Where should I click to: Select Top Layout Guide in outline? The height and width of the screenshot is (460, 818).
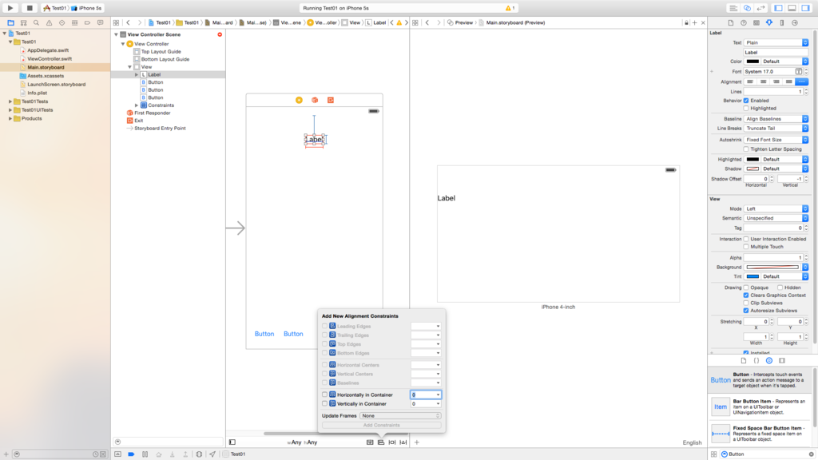coord(161,52)
